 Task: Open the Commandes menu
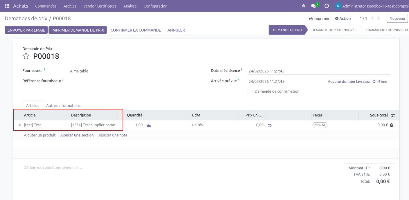click(x=46, y=6)
